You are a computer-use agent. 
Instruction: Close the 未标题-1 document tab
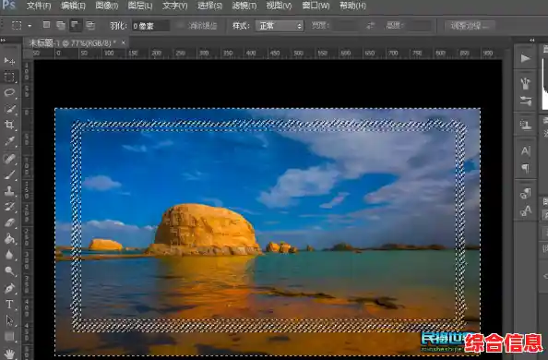click(x=123, y=43)
